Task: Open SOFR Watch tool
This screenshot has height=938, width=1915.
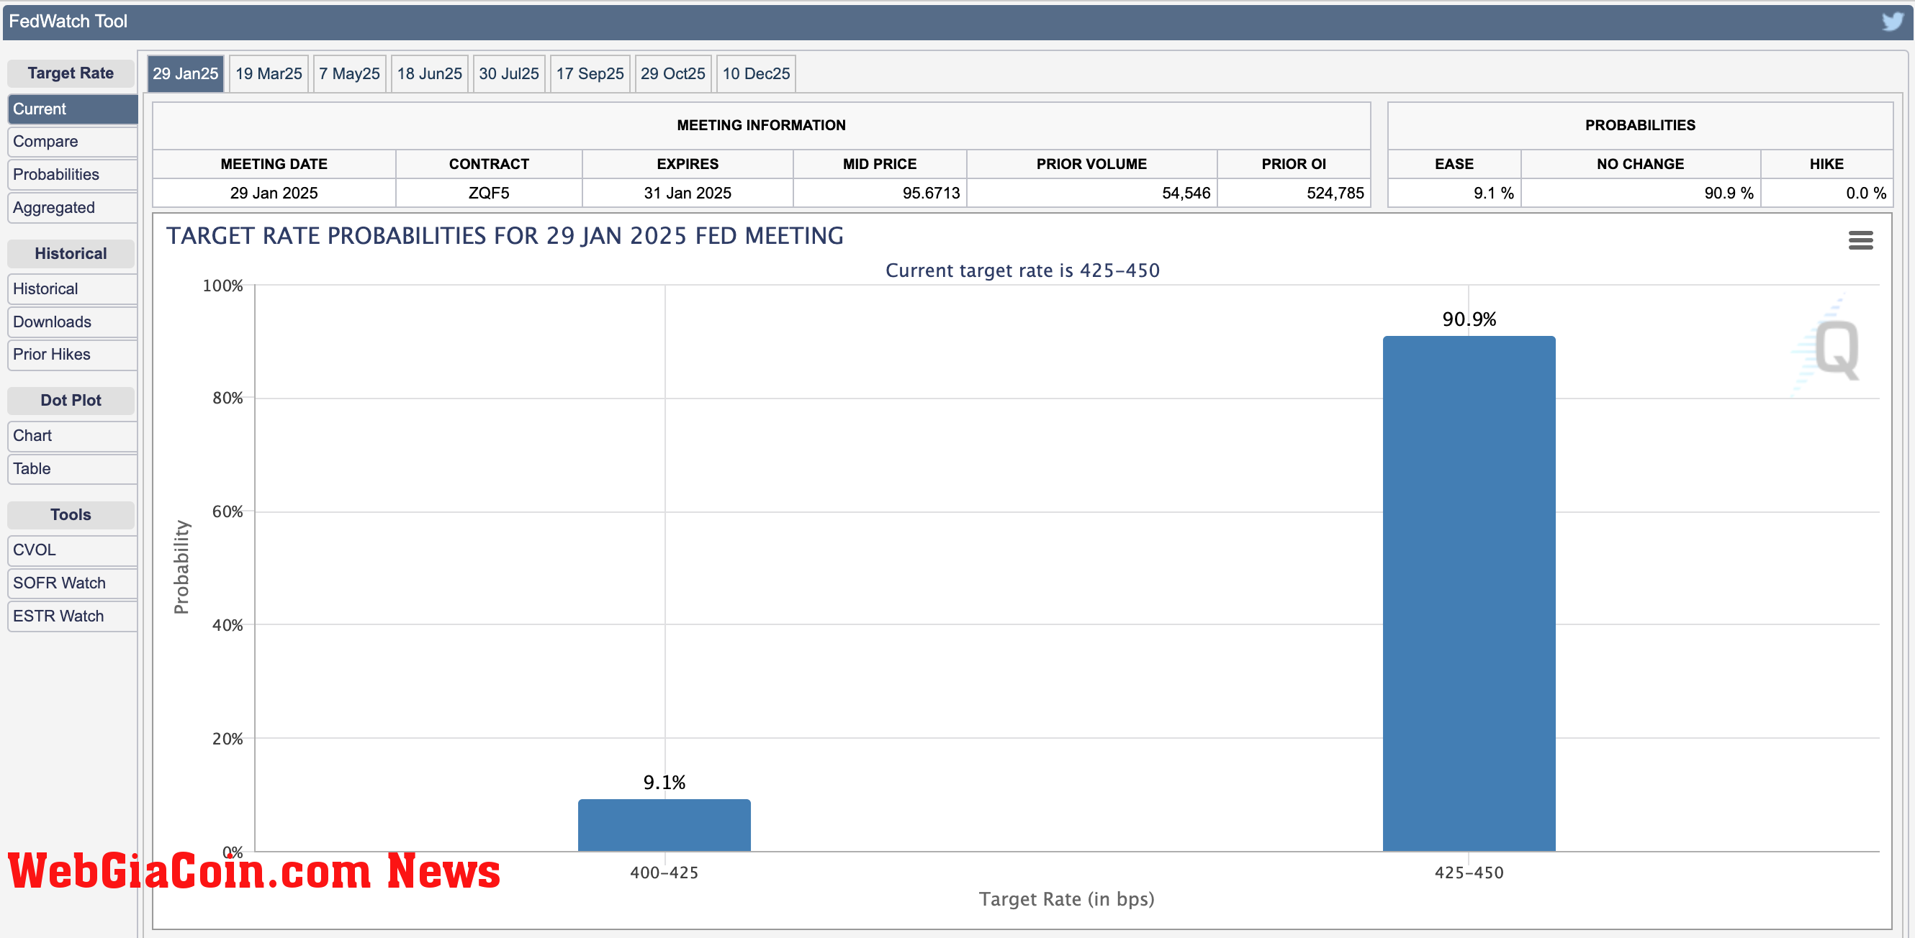Action: [72, 583]
